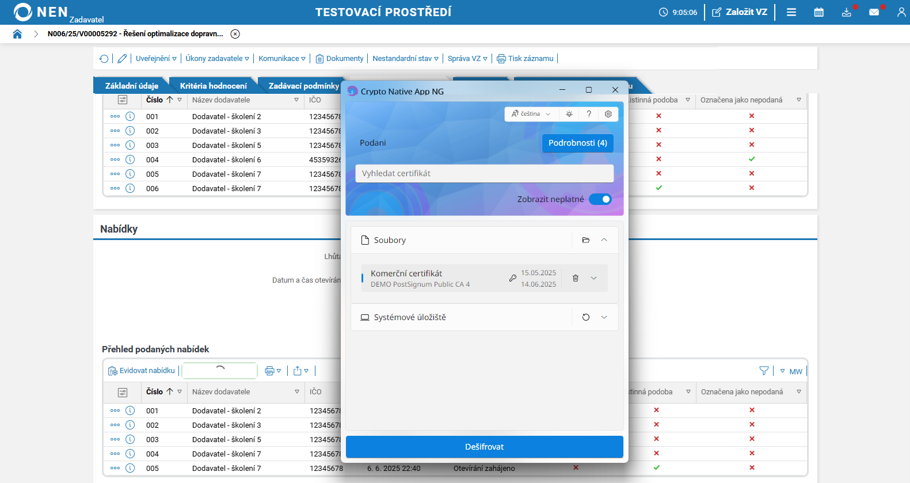
Task: Show info for lower table row 005
Action: 130,468
